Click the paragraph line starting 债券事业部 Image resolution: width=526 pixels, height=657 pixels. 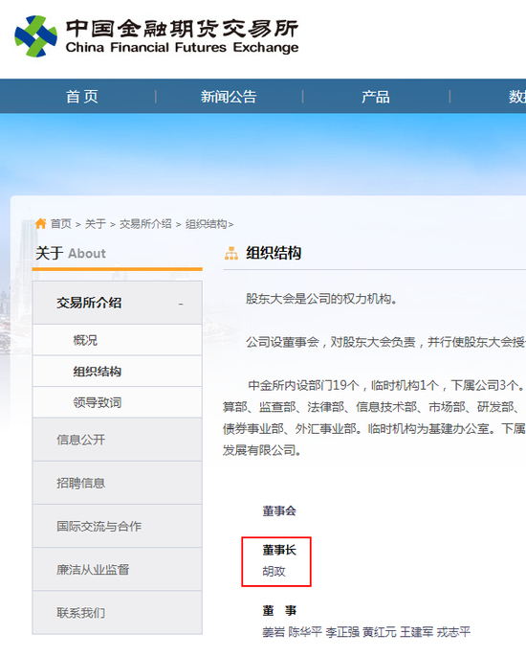pyautogui.click(x=374, y=429)
